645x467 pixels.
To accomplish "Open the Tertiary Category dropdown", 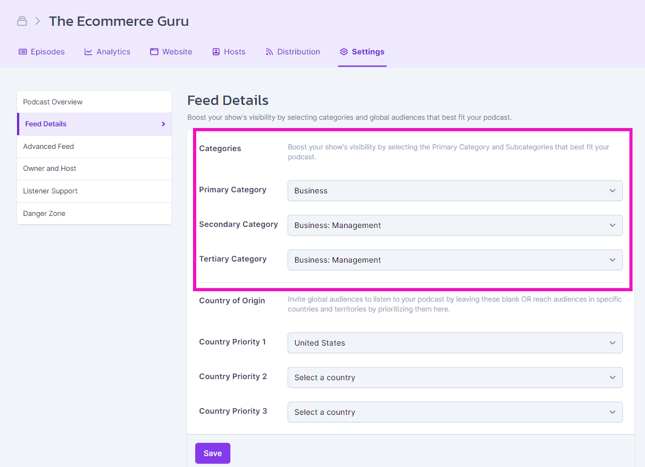I will (455, 260).
